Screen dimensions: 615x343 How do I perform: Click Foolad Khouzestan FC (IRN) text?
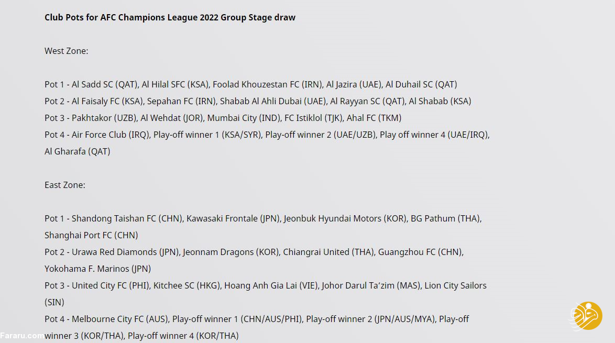pyautogui.click(x=266, y=84)
